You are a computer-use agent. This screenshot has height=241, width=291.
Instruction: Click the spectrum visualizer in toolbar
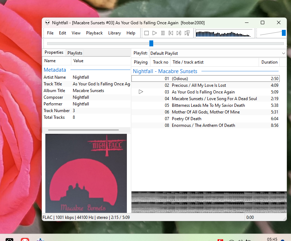tap(224, 34)
